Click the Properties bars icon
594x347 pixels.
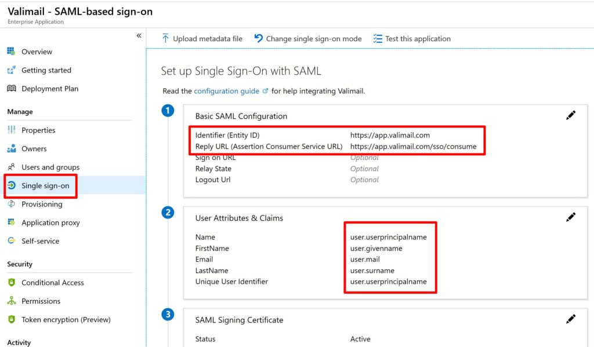tap(11, 130)
